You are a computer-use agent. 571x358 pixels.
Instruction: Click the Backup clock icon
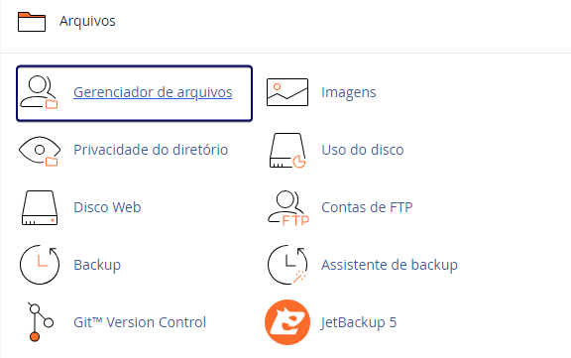pos(40,265)
